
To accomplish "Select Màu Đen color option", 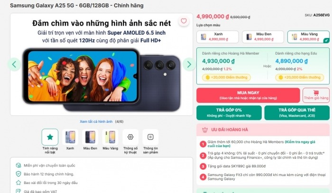I will pyautogui.click(x=263, y=37).
